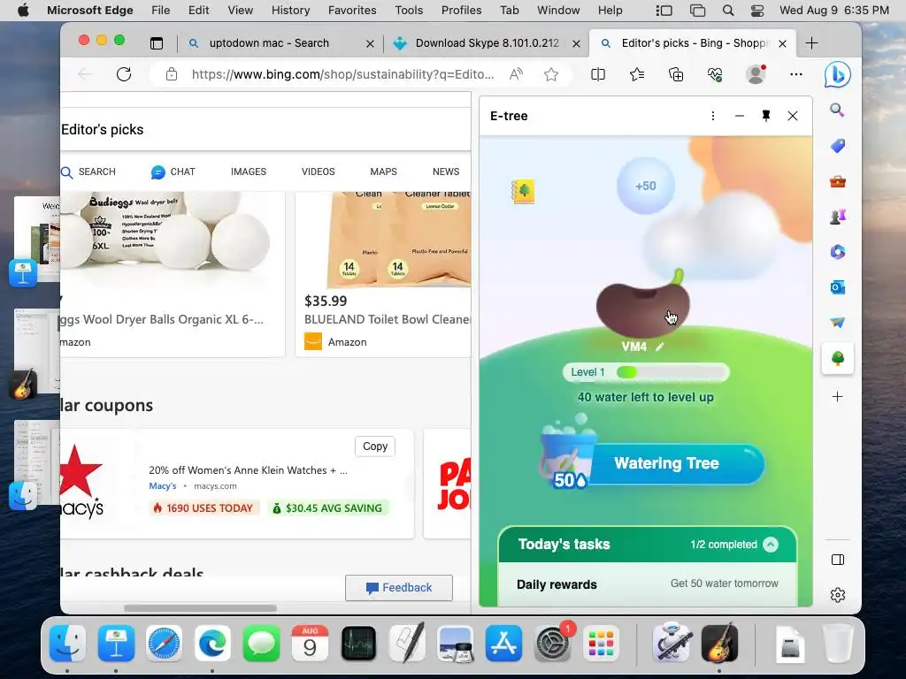Switch to Download Skype tab
This screenshot has height=679, width=906.
point(488,43)
